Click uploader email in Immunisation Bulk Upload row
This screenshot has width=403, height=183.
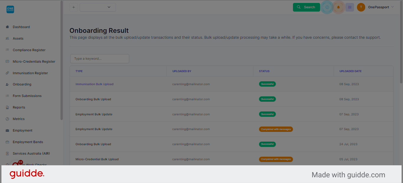[191, 84]
